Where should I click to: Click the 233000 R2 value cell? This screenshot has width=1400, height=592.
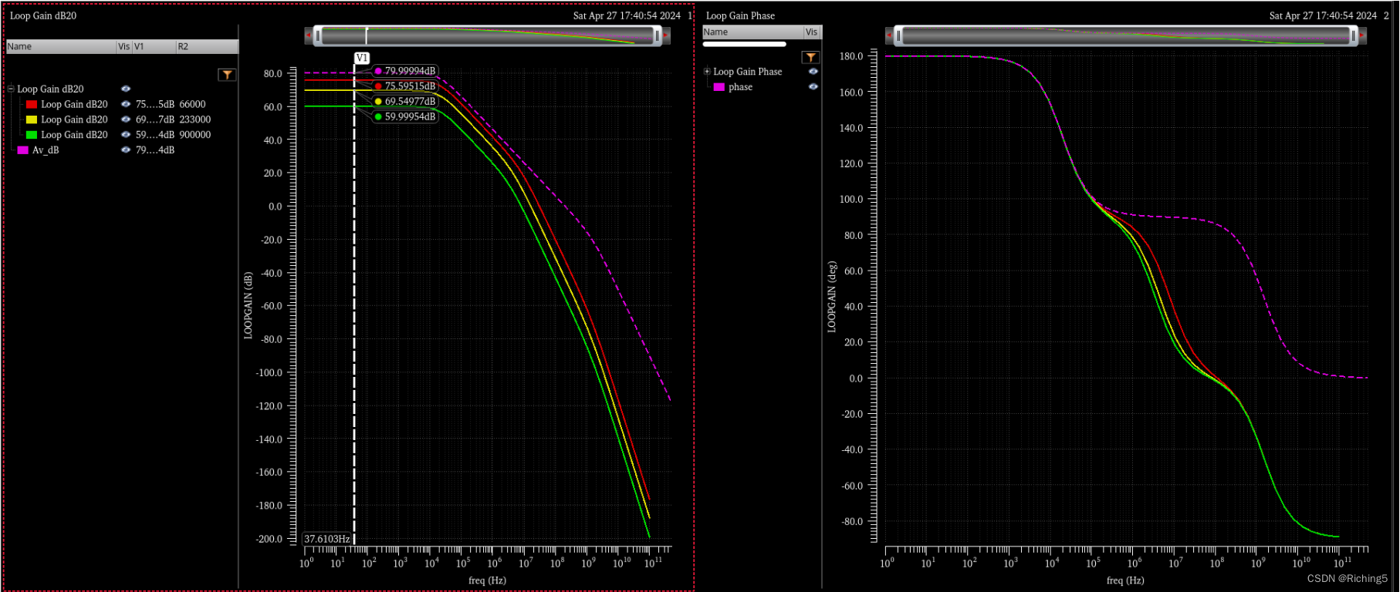(x=195, y=119)
